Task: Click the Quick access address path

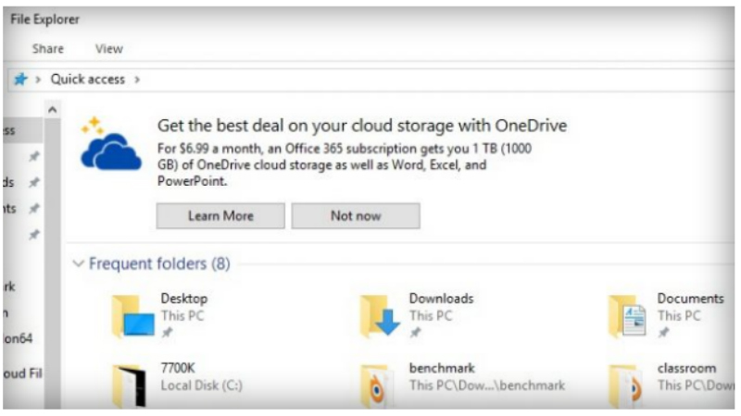Action: [x=87, y=80]
